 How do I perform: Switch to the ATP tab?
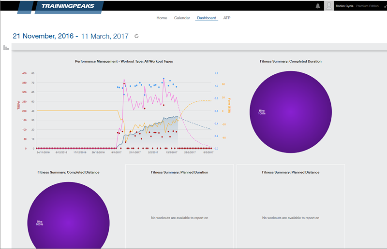point(227,18)
